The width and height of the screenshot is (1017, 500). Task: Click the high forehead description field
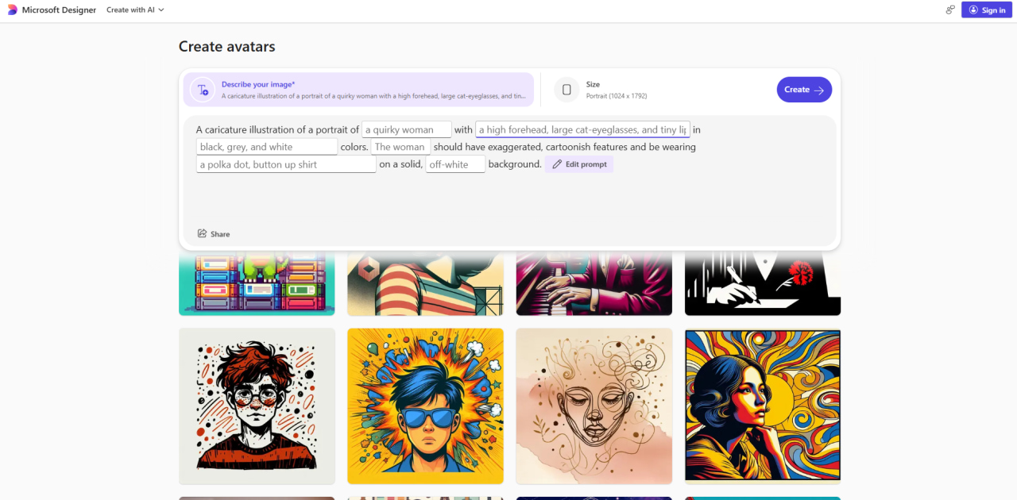point(582,130)
